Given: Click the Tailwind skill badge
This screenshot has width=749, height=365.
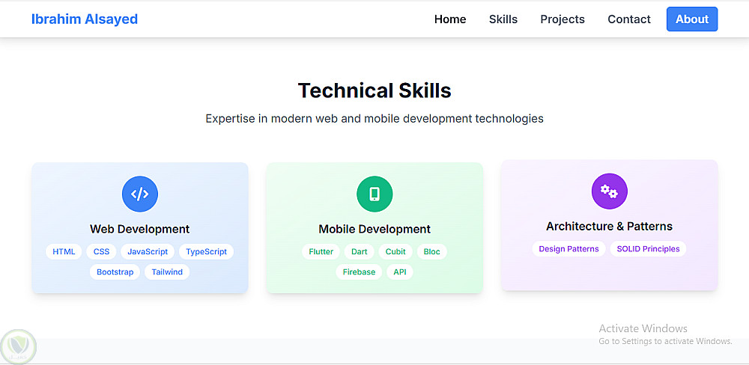Looking at the screenshot, I should point(166,272).
